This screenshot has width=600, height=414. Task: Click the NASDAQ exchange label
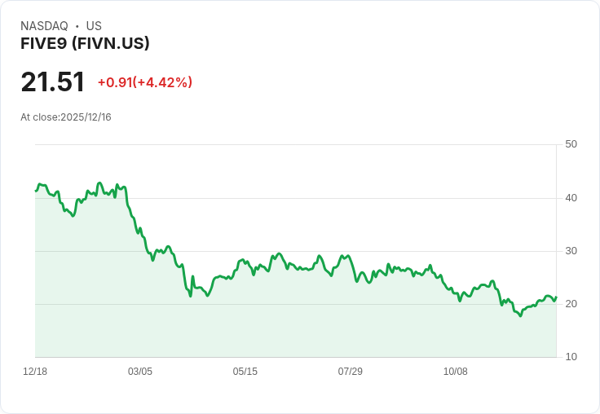(x=44, y=26)
